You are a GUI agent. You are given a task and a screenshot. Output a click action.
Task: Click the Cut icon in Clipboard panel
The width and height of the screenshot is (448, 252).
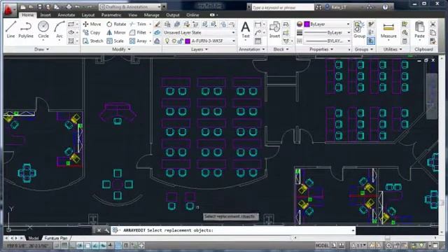433,24
